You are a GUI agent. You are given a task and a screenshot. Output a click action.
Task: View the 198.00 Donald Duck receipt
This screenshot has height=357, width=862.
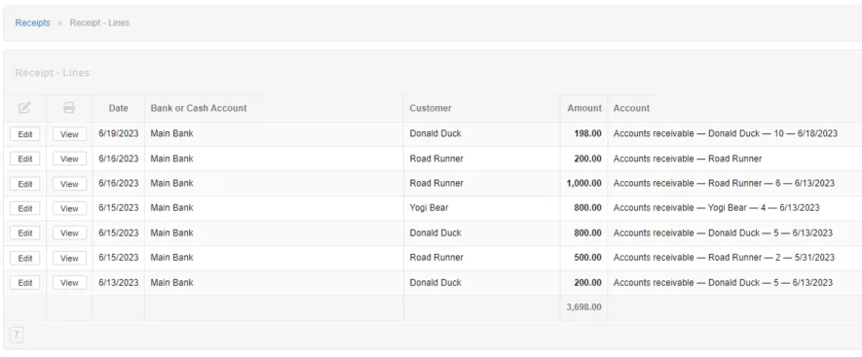pos(69,134)
